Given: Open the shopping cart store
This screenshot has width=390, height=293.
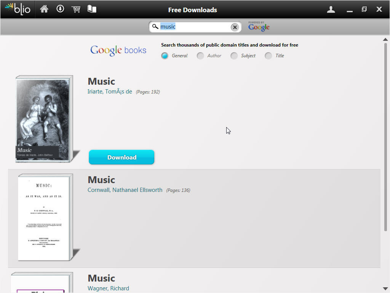Looking at the screenshot, I should click(76, 8).
